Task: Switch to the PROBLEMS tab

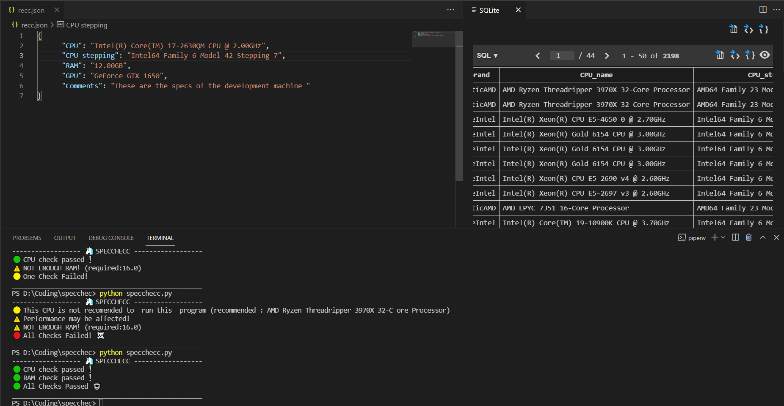Action: pos(27,238)
